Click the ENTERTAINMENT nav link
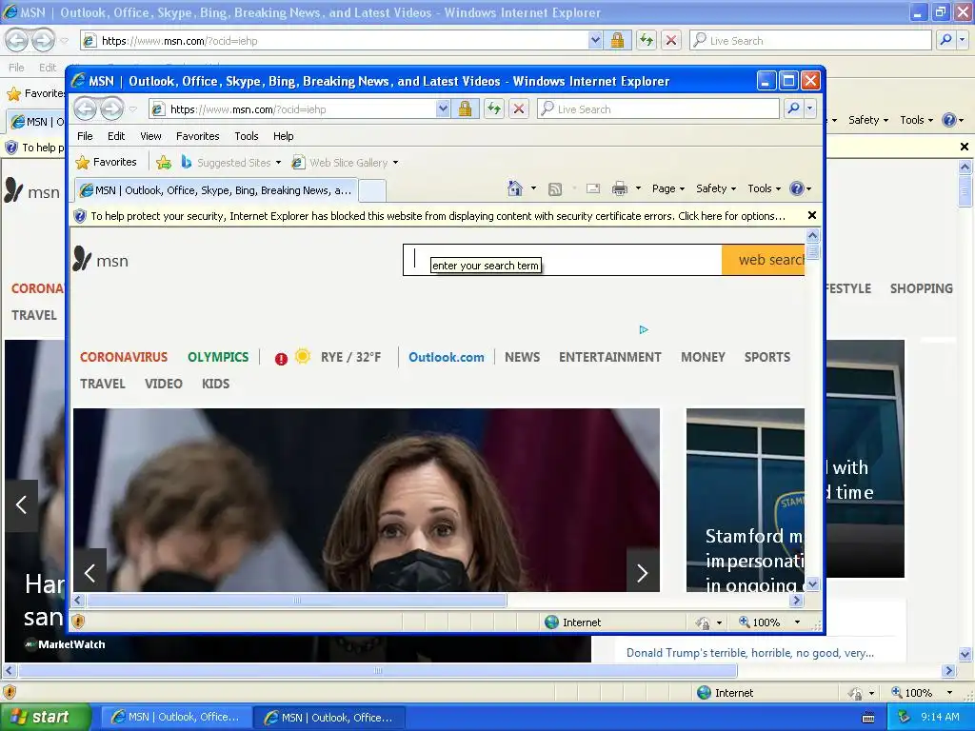 610,358
